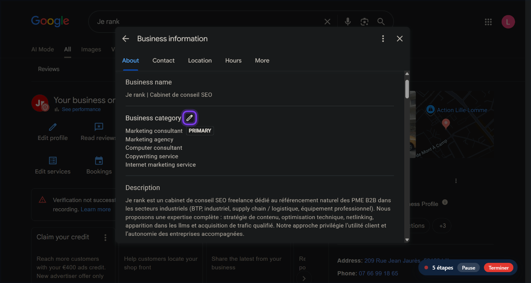This screenshot has width=531, height=283.
Task: Click the magnifying glass search icon
Action: 381,22
